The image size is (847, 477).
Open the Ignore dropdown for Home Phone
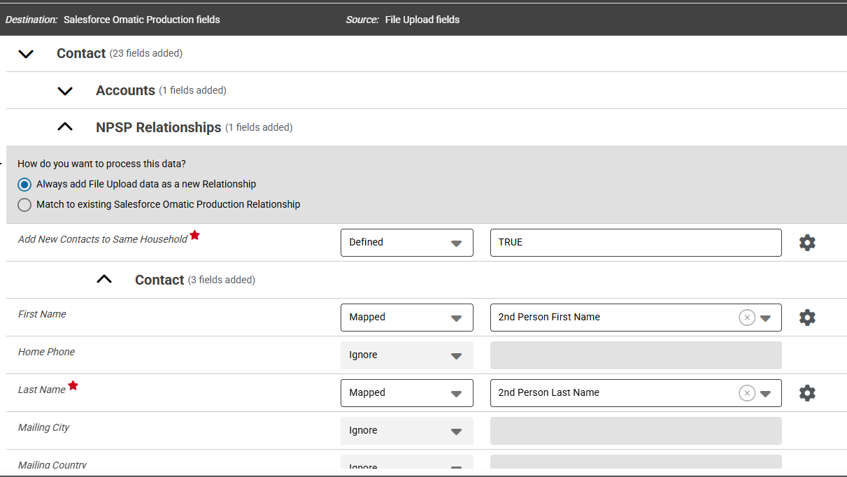[407, 355]
